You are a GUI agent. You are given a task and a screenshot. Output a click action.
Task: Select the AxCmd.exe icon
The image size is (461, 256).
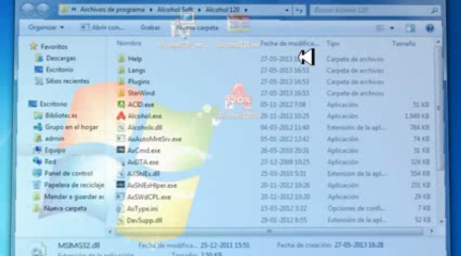tap(122, 150)
